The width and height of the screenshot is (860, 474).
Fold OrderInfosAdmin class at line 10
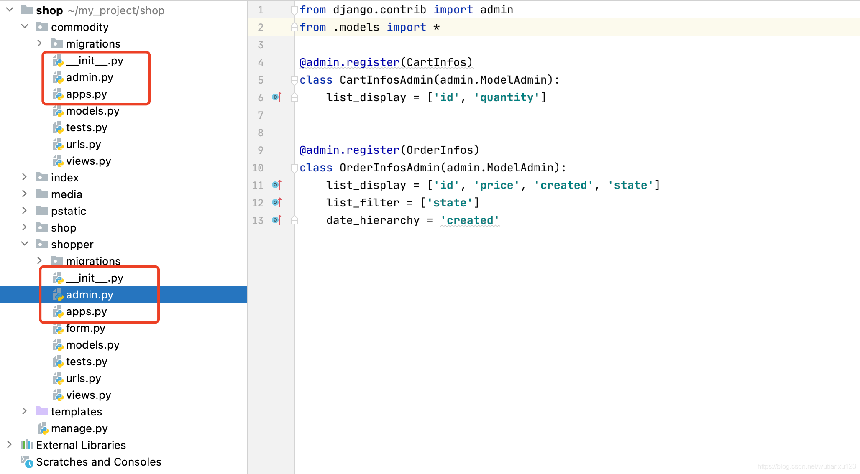294,168
